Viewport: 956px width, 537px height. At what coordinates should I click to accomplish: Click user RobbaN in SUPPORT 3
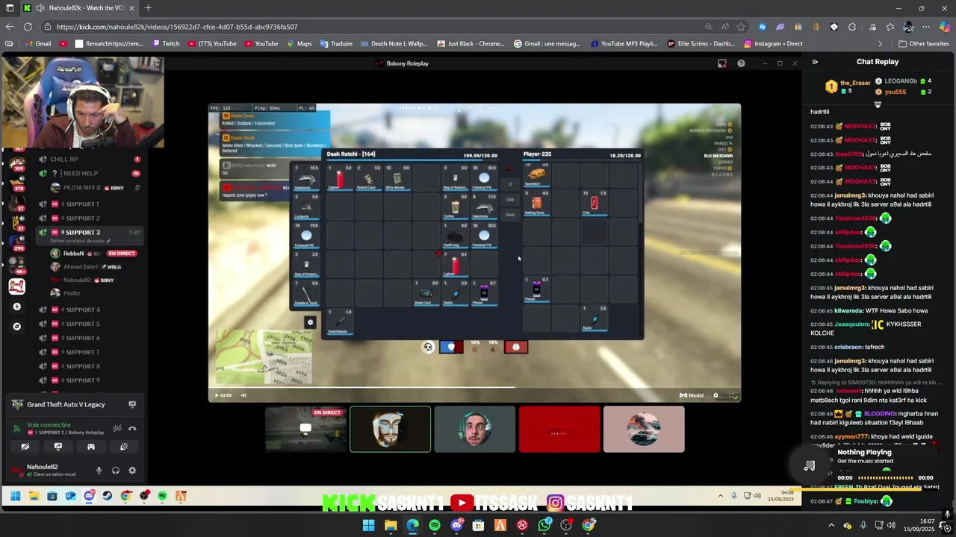tap(73, 254)
